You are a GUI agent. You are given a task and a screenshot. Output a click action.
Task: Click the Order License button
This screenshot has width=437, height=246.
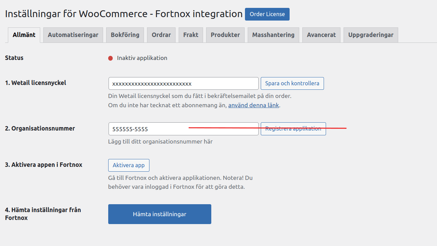[x=267, y=14]
